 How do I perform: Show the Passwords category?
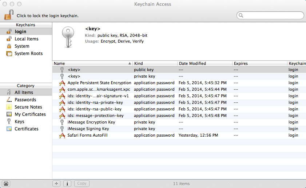coord(26,100)
